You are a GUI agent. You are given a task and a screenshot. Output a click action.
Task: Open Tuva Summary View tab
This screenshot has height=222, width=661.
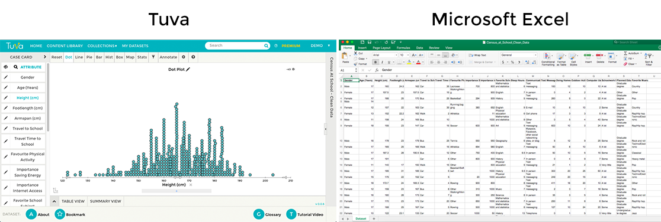tap(106, 201)
